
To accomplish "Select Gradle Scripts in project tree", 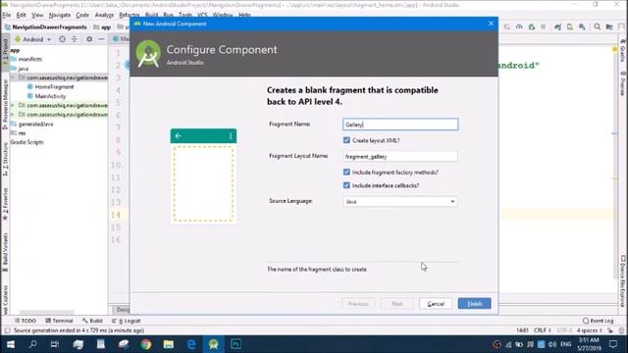I will pyautogui.click(x=26, y=142).
